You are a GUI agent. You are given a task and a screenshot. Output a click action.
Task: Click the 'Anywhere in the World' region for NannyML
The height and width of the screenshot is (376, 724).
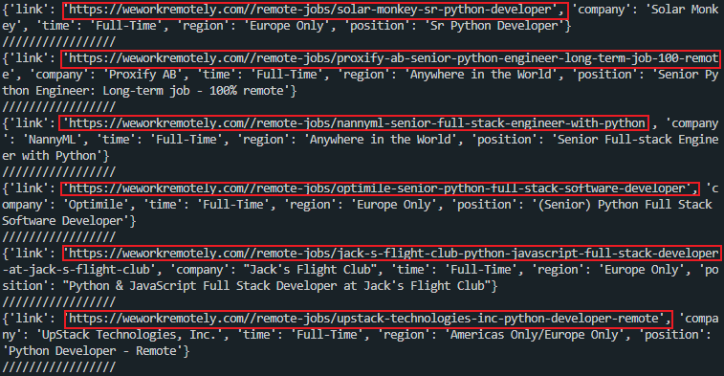click(380, 140)
